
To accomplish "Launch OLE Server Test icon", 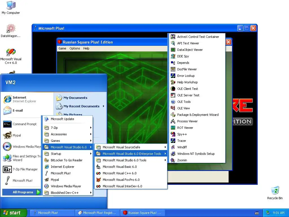I will pyautogui.click(x=173, y=95).
